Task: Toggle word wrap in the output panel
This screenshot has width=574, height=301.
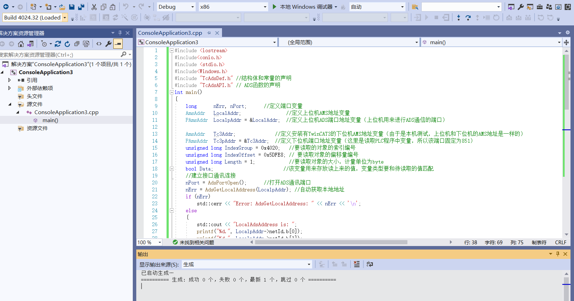Action: (x=370, y=264)
